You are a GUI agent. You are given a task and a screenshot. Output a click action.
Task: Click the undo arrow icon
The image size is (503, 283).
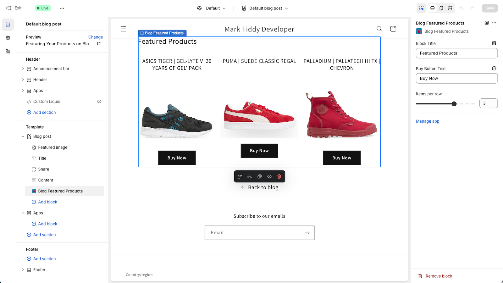461,8
